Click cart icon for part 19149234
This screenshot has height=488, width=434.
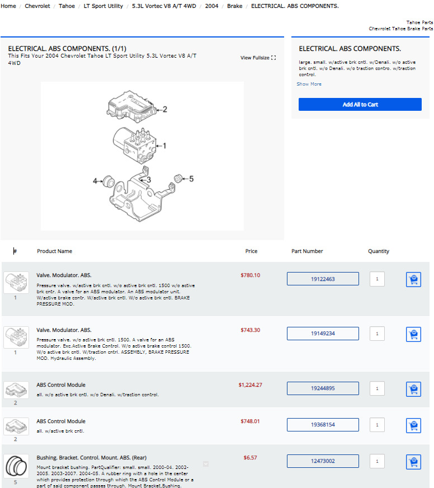click(413, 334)
